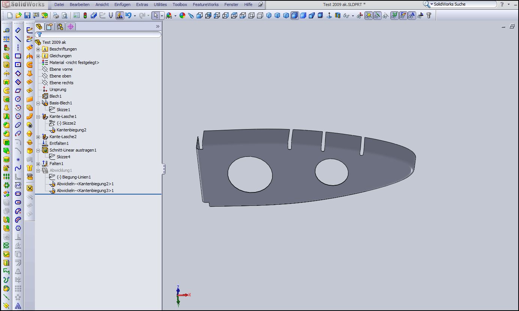Open the 3D sketch tool
Viewport: 519px width, 311px height.
click(30, 38)
